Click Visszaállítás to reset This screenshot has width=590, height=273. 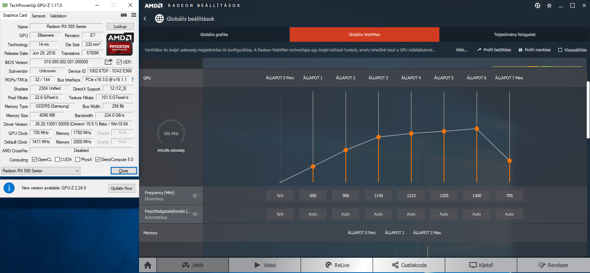(x=572, y=50)
